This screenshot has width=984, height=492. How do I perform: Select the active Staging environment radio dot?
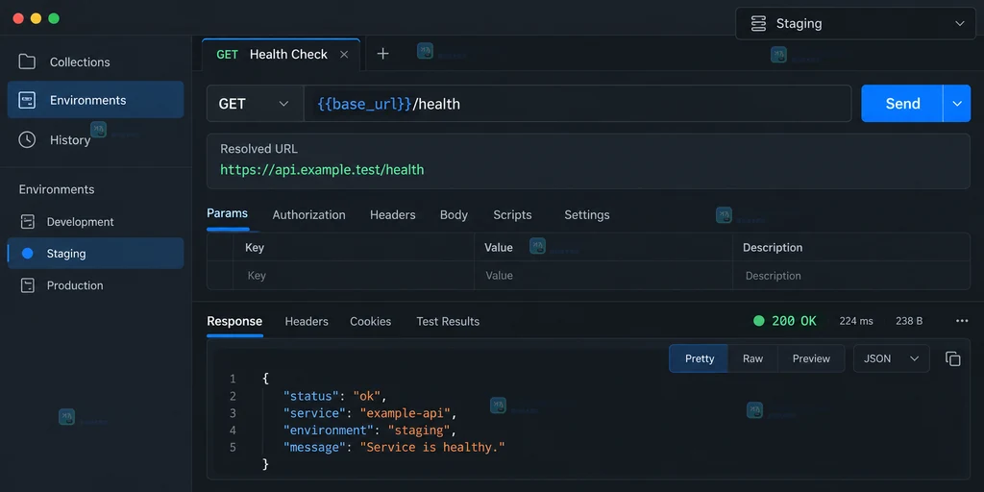coord(27,254)
